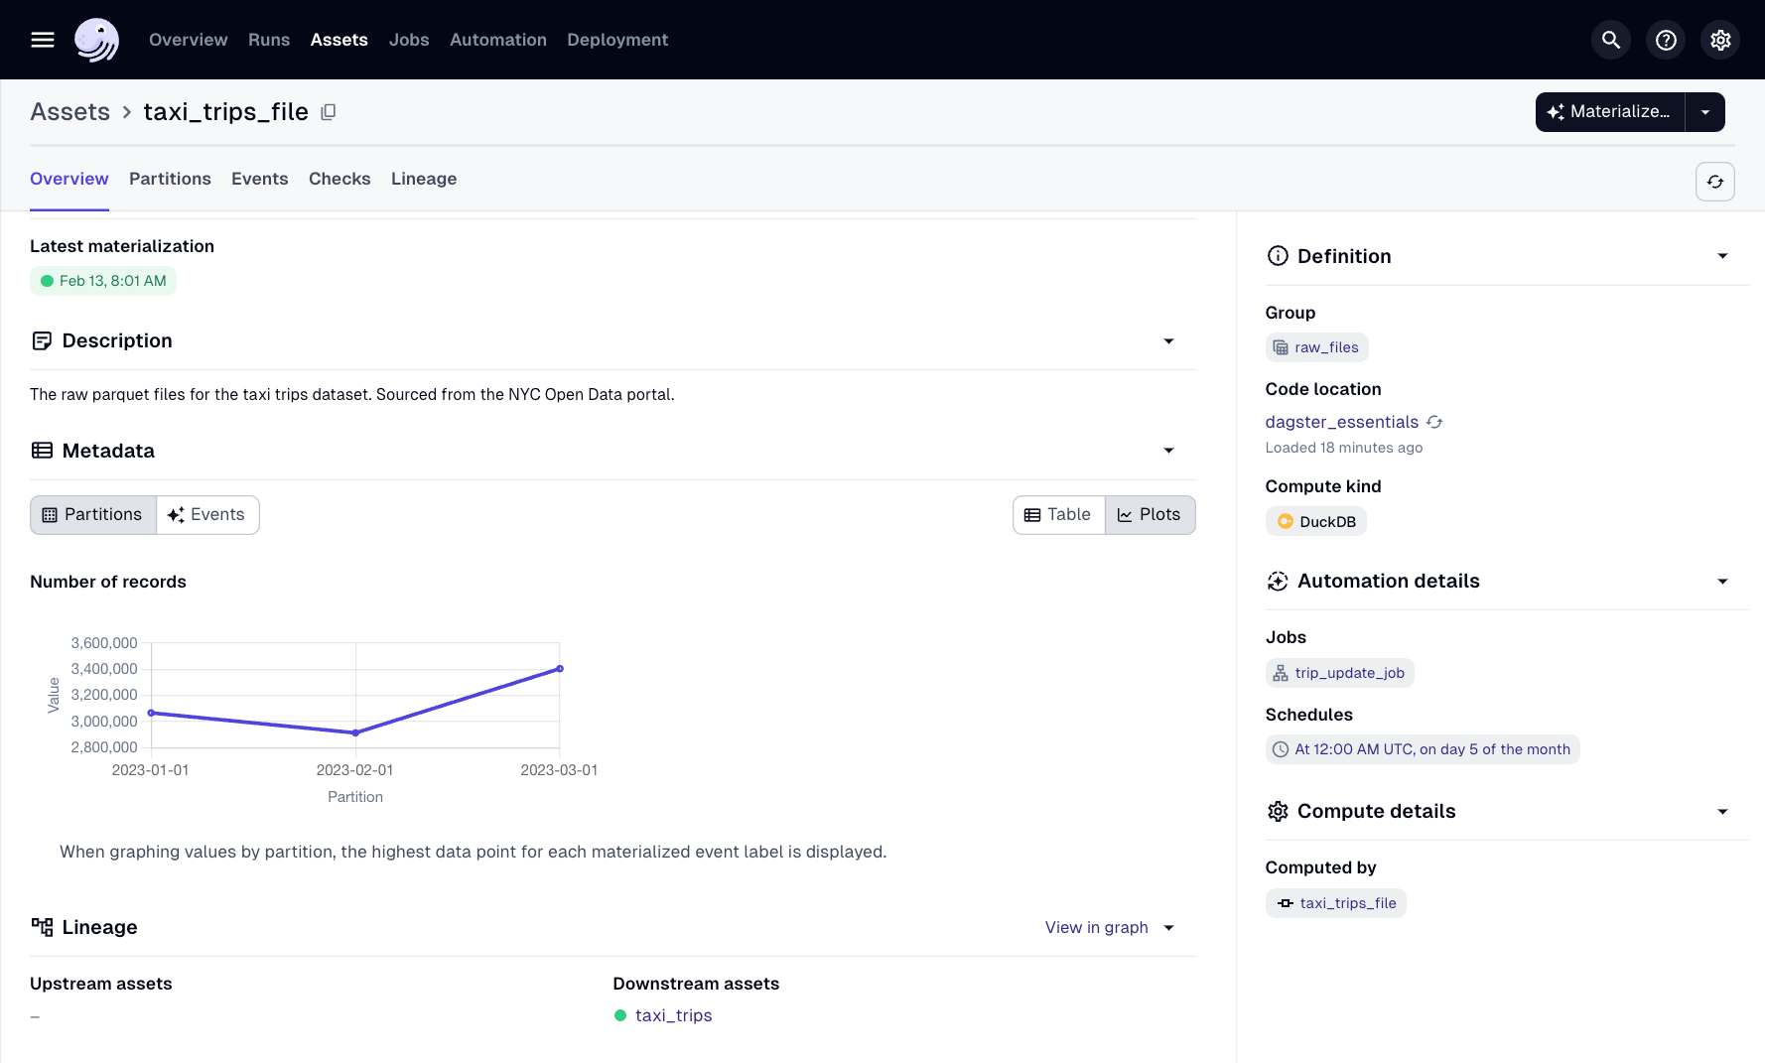Click the Dagster logo icon
The height and width of the screenshot is (1063, 1765).
tap(96, 40)
